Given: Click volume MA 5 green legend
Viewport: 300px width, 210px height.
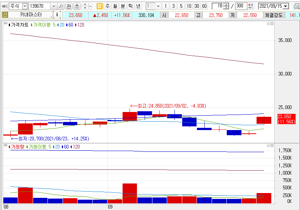Looking at the screenshot, I should (x=50, y=147).
